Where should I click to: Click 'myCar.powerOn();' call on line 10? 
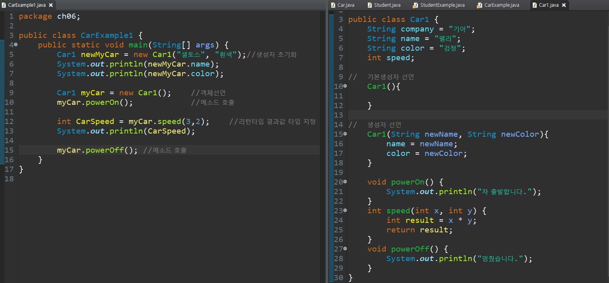(95, 102)
